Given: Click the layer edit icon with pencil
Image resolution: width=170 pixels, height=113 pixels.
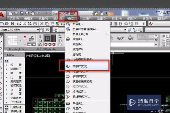Looking at the screenshot, I should coord(121,38).
